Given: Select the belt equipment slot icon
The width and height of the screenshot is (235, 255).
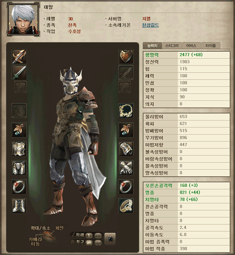Looking at the screenshot, I should 126,206.
